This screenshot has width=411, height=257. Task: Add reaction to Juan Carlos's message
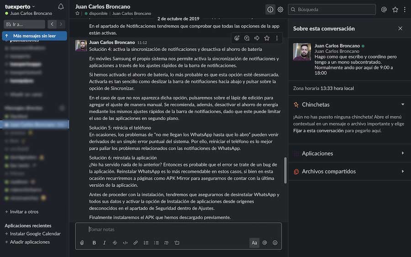coord(237,38)
